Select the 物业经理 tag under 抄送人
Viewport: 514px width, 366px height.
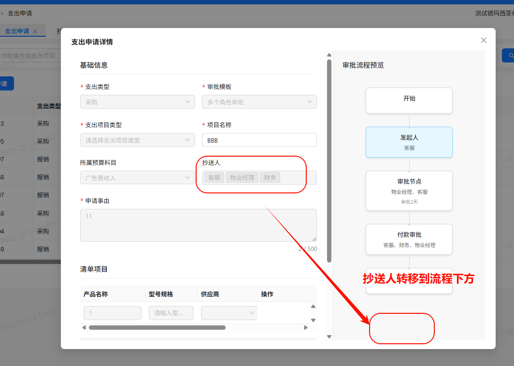point(242,177)
